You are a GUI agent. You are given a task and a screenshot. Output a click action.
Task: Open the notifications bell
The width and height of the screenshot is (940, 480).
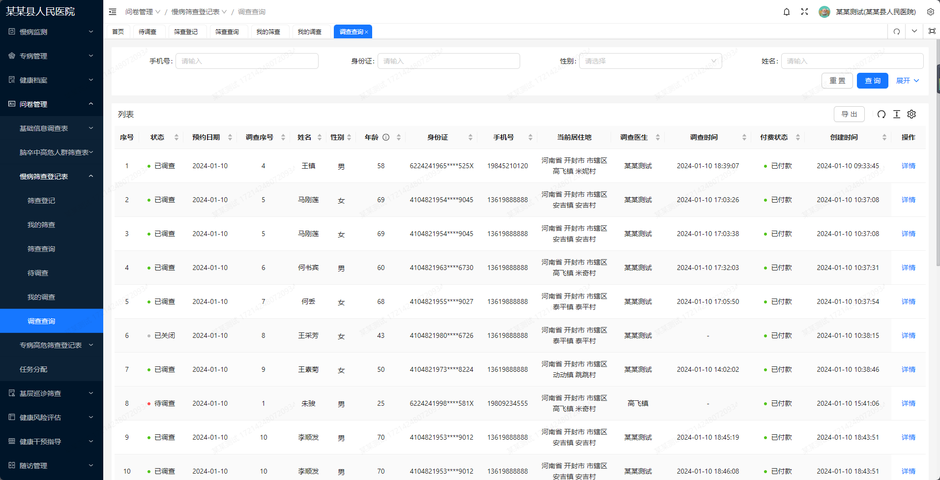(787, 12)
